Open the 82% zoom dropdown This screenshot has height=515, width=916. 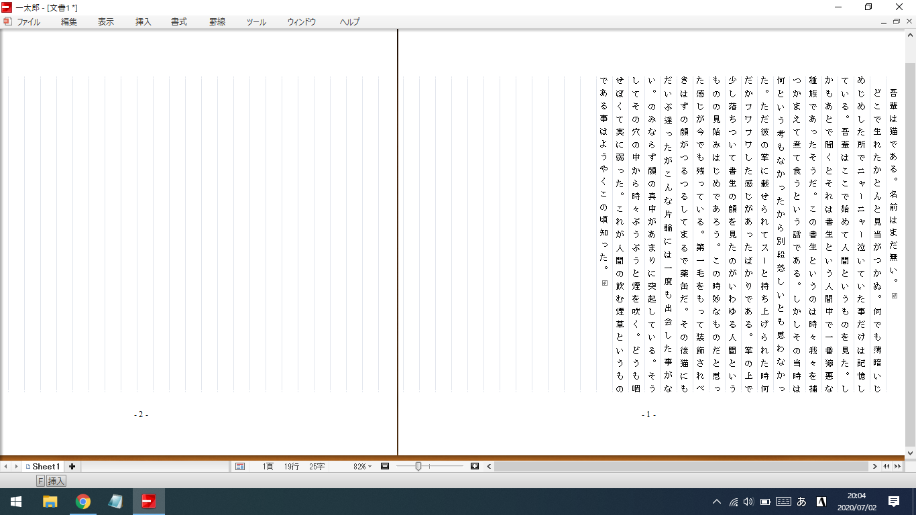pos(362,467)
